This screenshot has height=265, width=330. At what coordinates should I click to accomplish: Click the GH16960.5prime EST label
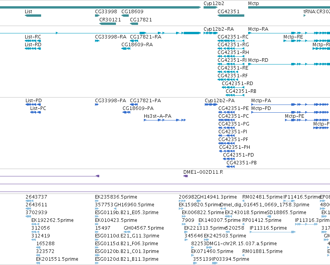134,205
